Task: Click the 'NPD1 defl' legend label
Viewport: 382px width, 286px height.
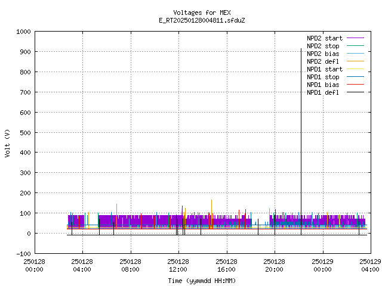Action: click(323, 93)
